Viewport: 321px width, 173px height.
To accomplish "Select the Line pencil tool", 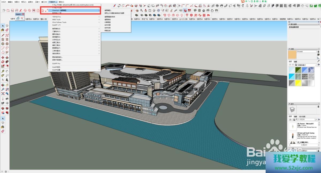I will click(x=3, y=35).
